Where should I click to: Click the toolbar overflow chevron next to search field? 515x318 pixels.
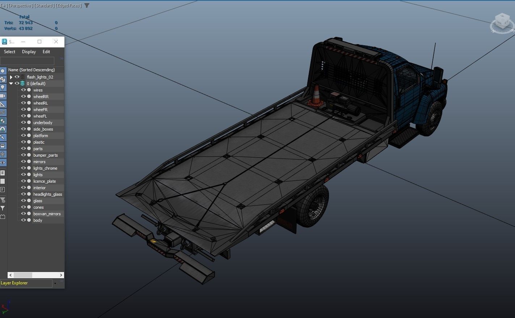pyautogui.click(x=62, y=59)
